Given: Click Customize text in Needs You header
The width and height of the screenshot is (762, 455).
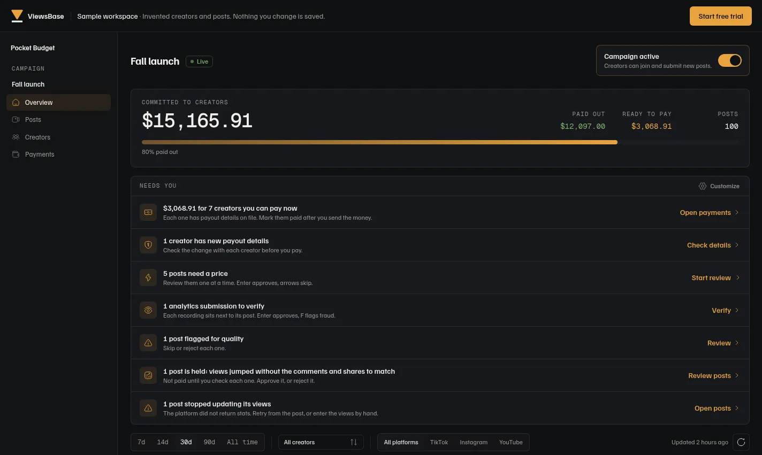Looking at the screenshot, I should coord(725,186).
